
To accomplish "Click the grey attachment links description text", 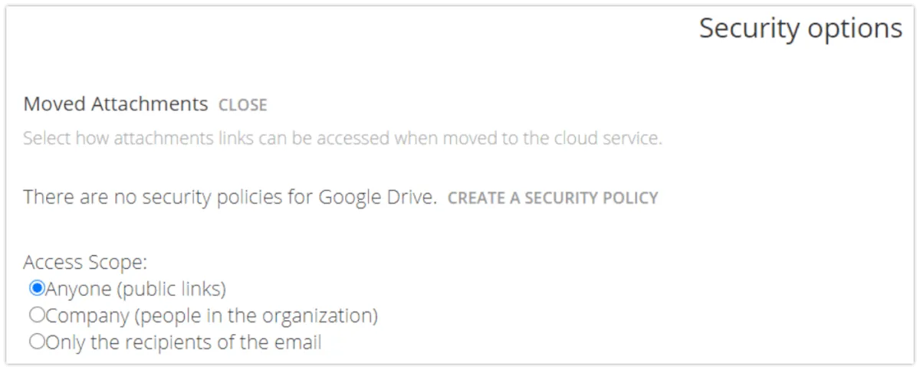I will coord(342,139).
